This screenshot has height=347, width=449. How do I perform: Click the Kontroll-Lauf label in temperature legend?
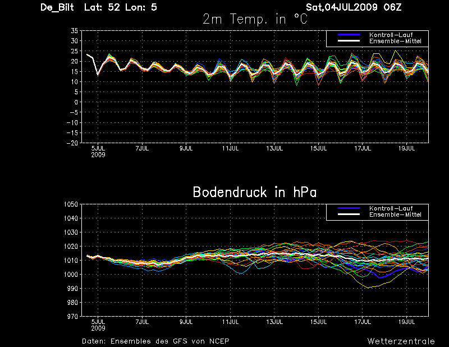(x=391, y=35)
